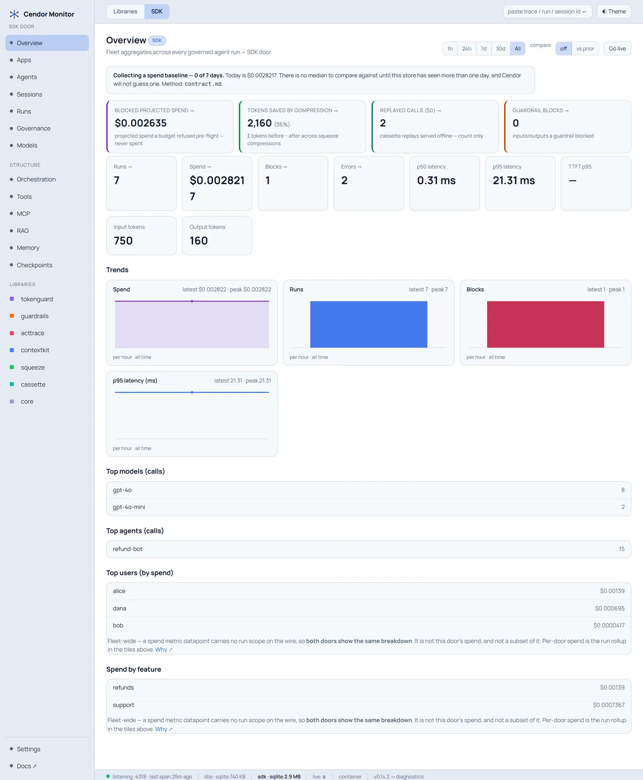
Task: Click the refunds row in Spend by feature
Action: pyautogui.click(x=369, y=687)
